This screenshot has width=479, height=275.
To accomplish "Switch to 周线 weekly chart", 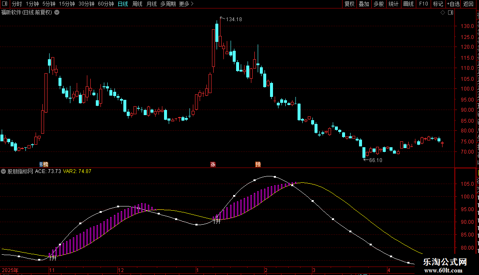I will (137, 4).
